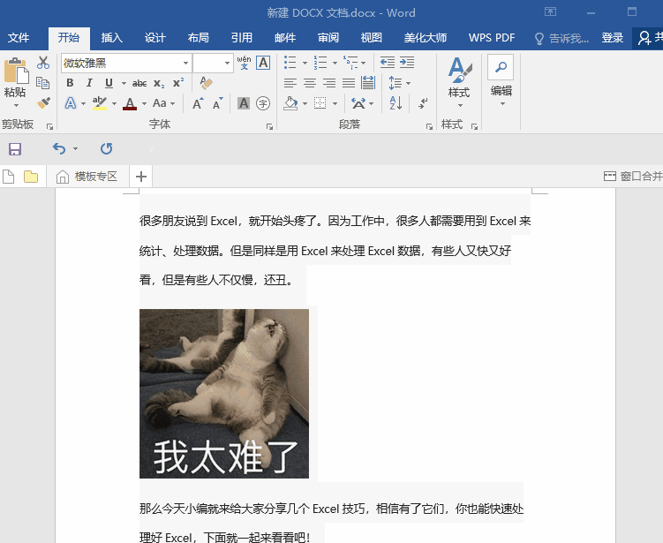Apply the red font color swatch

130,103
